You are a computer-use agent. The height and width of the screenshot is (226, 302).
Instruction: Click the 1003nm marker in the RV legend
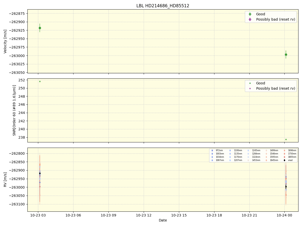tap(212, 154)
